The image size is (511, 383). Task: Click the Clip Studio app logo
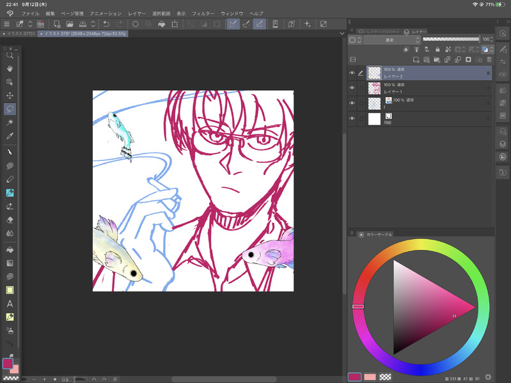[x=10, y=13]
